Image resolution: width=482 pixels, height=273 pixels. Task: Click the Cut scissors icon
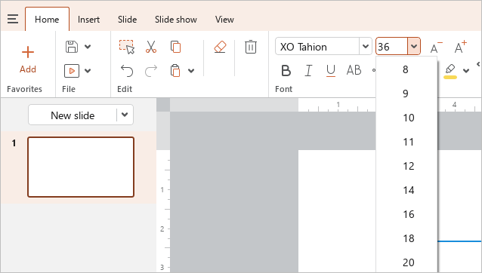pyautogui.click(x=151, y=47)
